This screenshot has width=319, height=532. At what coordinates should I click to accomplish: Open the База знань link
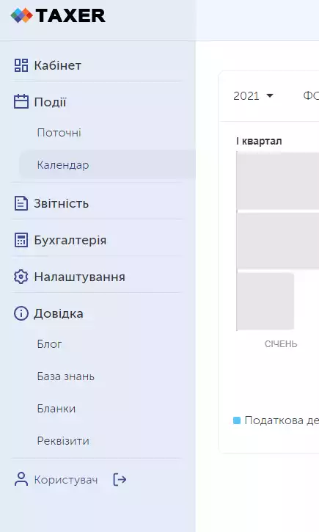[66, 376]
